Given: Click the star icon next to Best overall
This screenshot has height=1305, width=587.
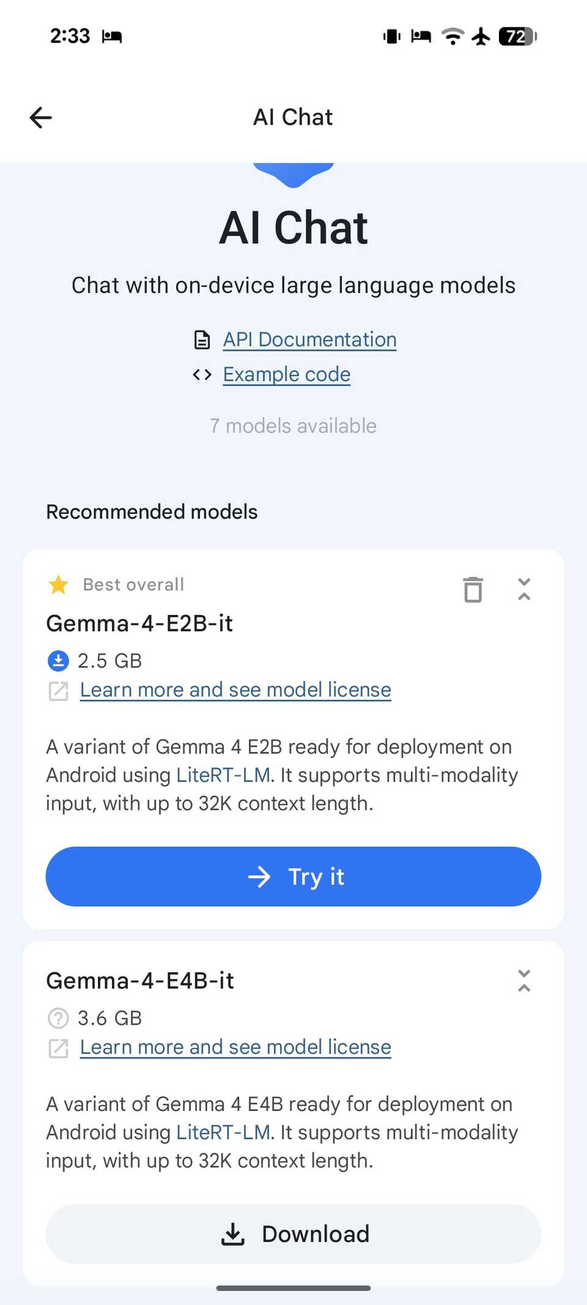Looking at the screenshot, I should coord(58,585).
